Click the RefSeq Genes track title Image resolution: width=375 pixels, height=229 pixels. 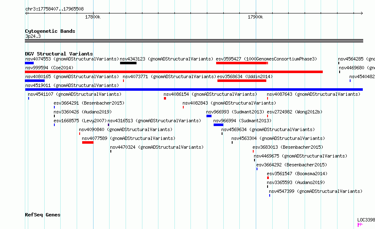[x=43, y=215]
